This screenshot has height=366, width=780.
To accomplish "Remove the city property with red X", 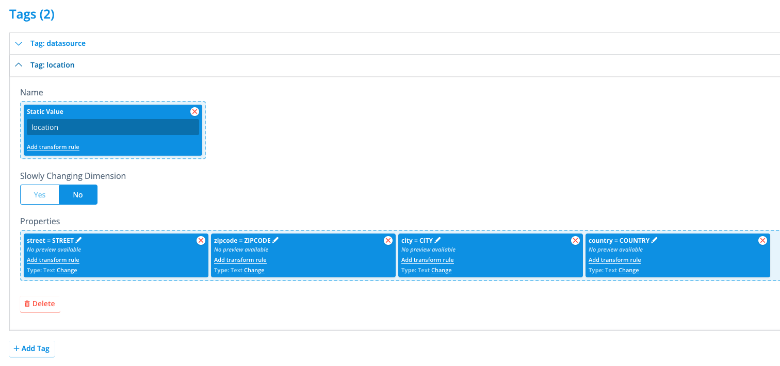I will coord(575,241).
